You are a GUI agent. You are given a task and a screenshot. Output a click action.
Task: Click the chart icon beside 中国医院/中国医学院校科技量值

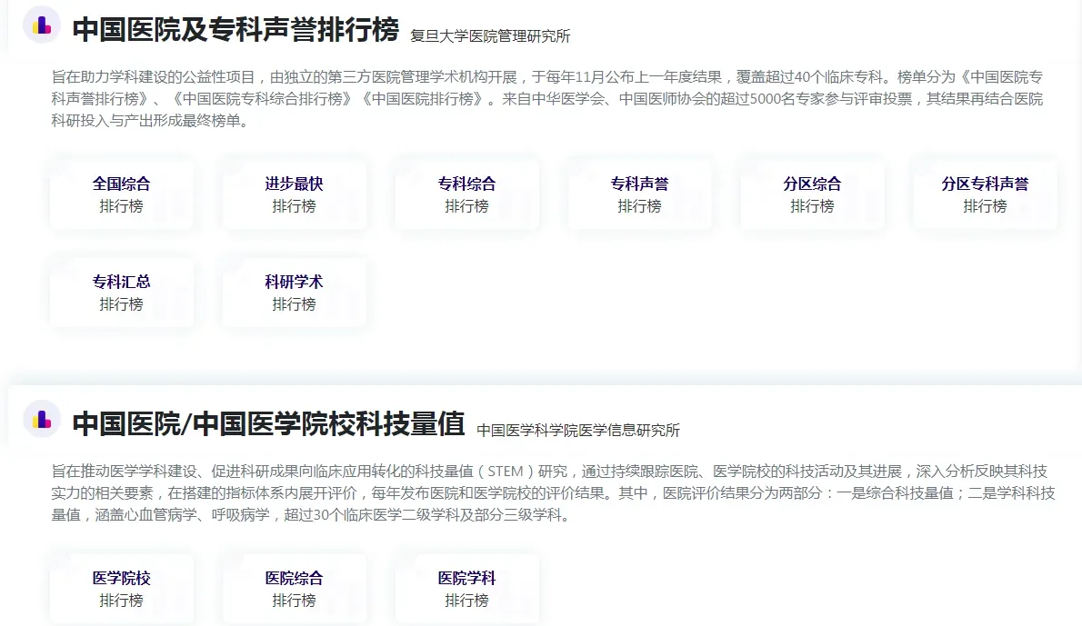[42, 420]
